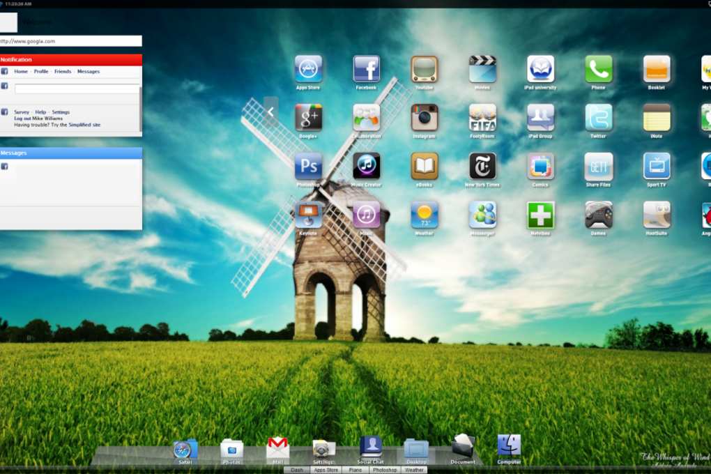Screen dimensions: 711x474
Task: Open the Google+ app icon
Action: (308, 118)
